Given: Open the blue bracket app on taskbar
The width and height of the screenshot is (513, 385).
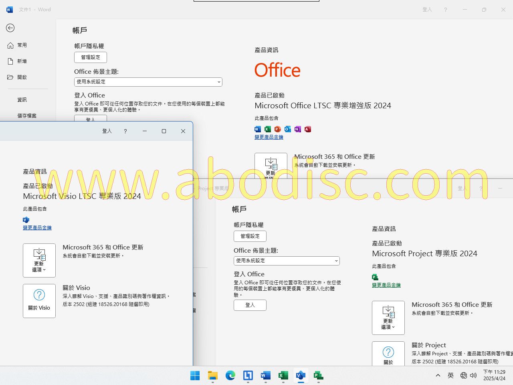Looking at the screenshot, I should point(248,376).
